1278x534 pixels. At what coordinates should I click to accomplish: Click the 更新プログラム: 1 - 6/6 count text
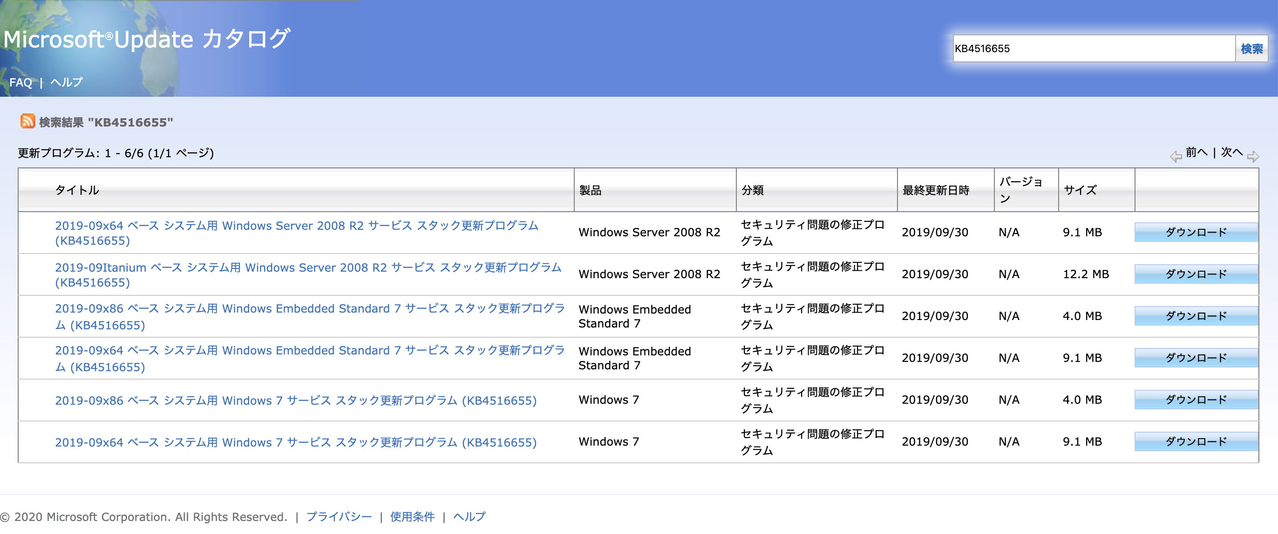[x=116, y=153]
